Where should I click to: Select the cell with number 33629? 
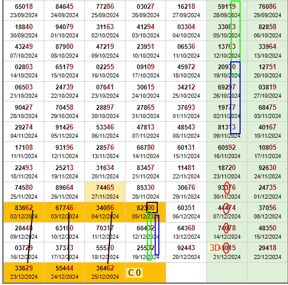click(x=23, y=273)
